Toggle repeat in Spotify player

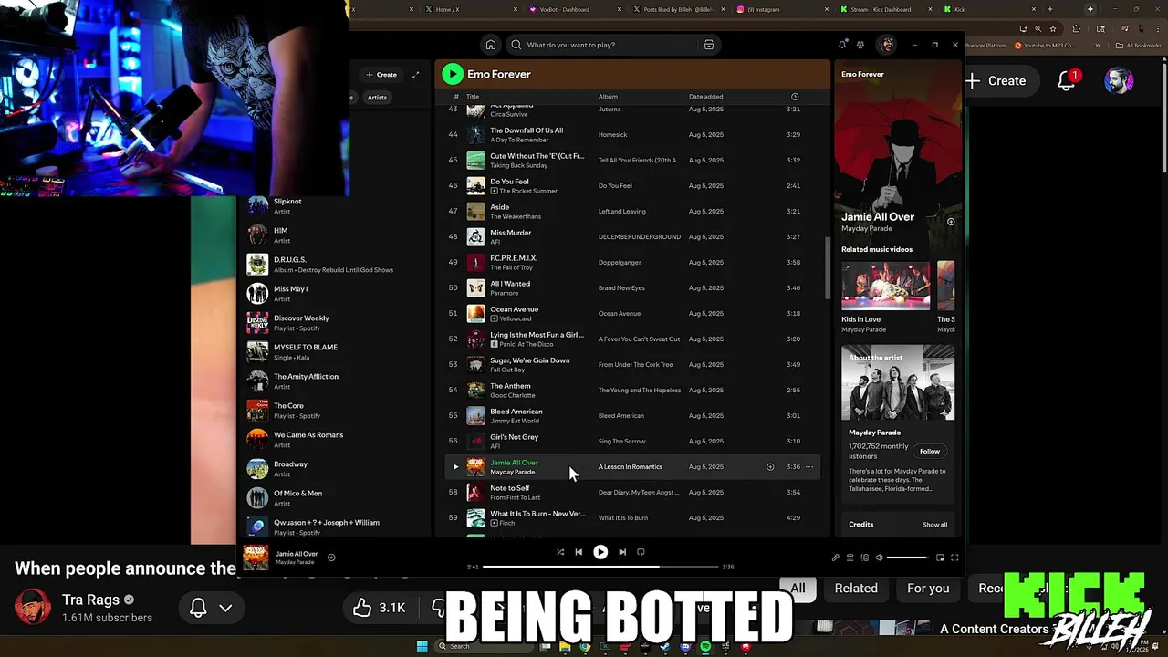point(641,552)
